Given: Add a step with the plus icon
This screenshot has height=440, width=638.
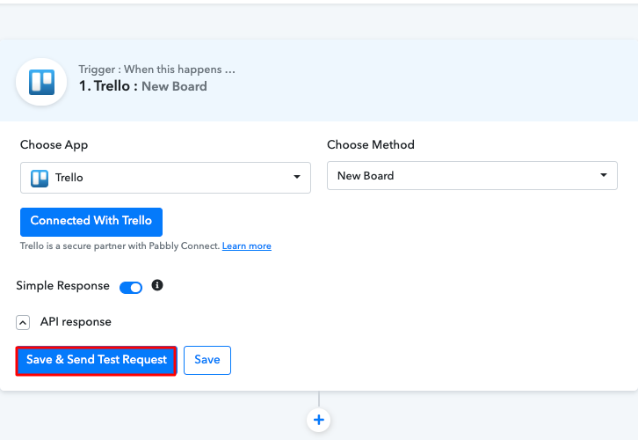Looking at the screenshot, I should pyautogui.click(x=319, y=420).
